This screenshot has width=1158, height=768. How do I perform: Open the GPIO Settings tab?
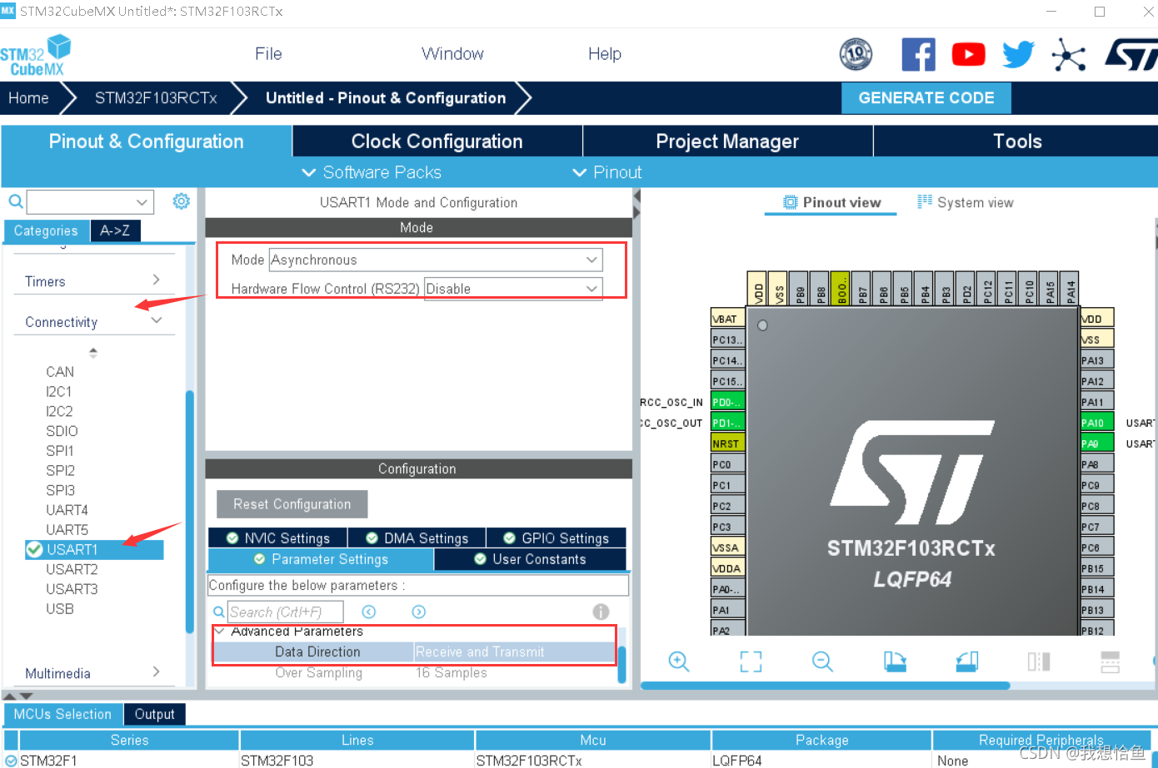click(557, 538)
